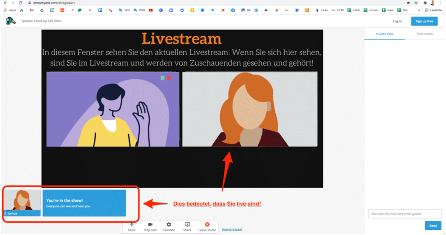The width and height of the screenshot is (446, 235).
Task: Click the Sign up free button
Action: [x=424, y=21]
